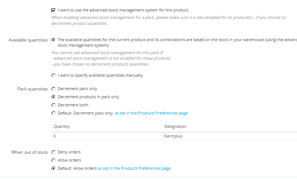The width and height of the screenshot is (297, 179).
Task: Click the Available quantities field label
Action: [28, 40]
